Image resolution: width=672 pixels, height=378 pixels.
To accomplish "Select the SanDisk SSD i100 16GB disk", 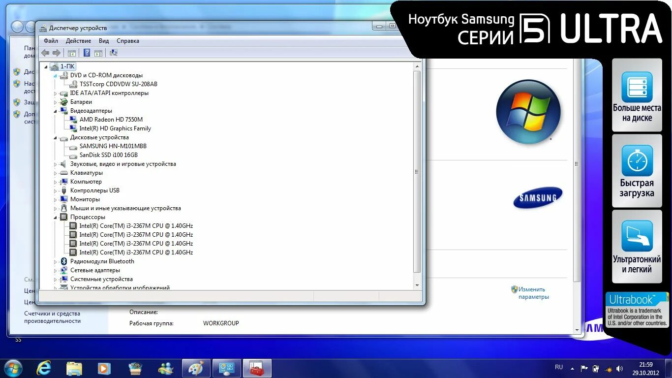I will click(x=109, y=155).
